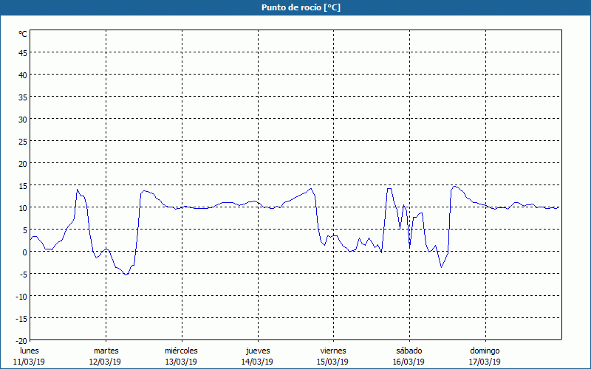Select the 'jueves' day label

[257, 351]
